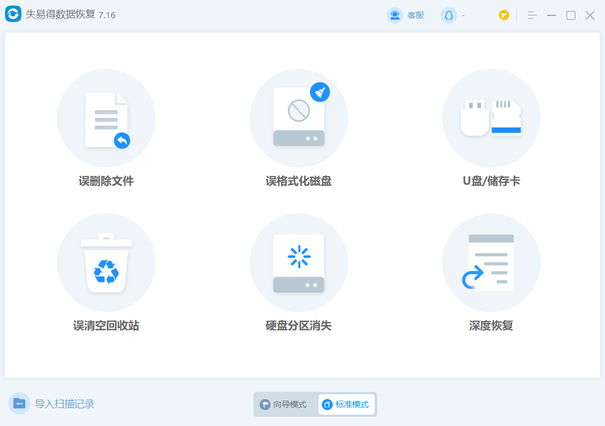Image resolution: width=605 pixels, height=426 pixels.
Task: Close the data recovery window
Action: click(x=590, y=15)
